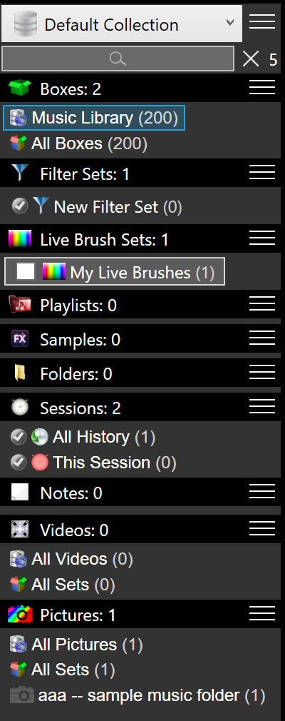Toggle the This Session checkmark
The width and height of the screenshot is (285, 721).
click(18, 463)
